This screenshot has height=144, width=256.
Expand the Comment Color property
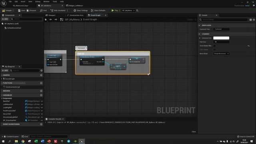pyautogui.click(x=200, y=38)
